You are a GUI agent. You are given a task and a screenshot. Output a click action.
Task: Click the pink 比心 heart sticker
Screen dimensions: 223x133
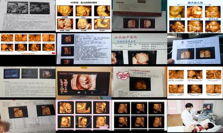(123, 75)
